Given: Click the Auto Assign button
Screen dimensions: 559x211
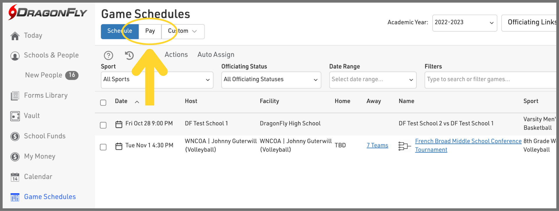Looking at the screenshot, I should click(x=216, y=55).
